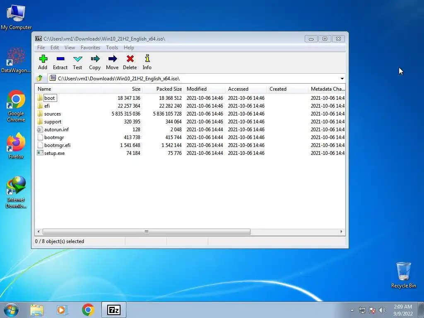Show hidden tray icons arrow
Image resolution: width=424 pixels, height=318 pixels.
[352, 310]
